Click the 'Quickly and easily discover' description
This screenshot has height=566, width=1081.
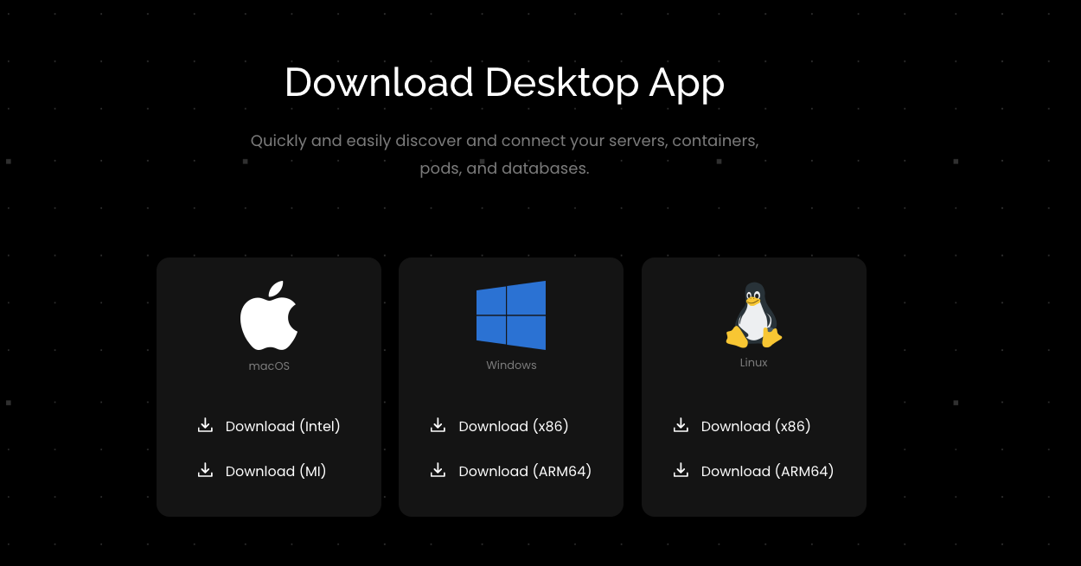pos(505,154)
